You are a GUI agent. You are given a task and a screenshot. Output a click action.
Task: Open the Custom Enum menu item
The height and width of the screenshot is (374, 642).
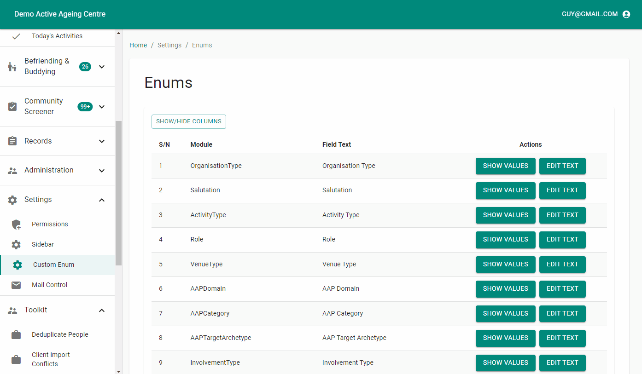coord(53,265)
